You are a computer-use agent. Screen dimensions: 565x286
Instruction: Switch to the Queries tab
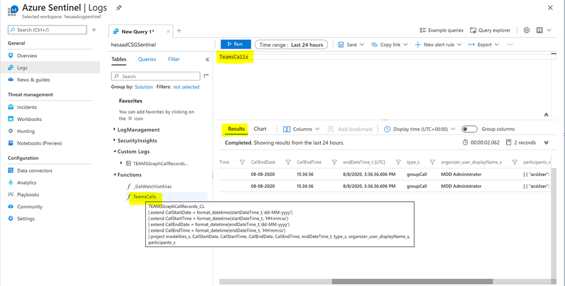tap(147, 59)
